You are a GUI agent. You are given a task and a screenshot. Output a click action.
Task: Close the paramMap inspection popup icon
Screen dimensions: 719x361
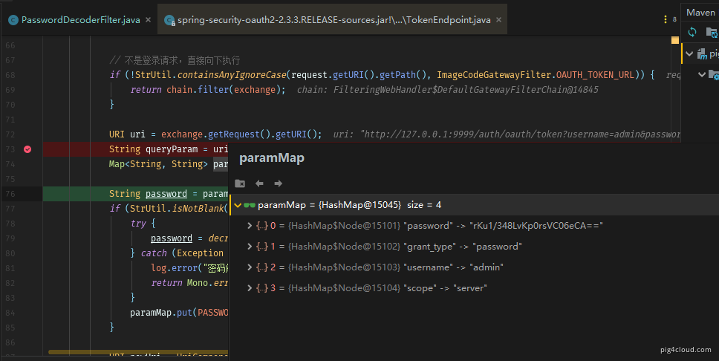(x=240, y=183)
